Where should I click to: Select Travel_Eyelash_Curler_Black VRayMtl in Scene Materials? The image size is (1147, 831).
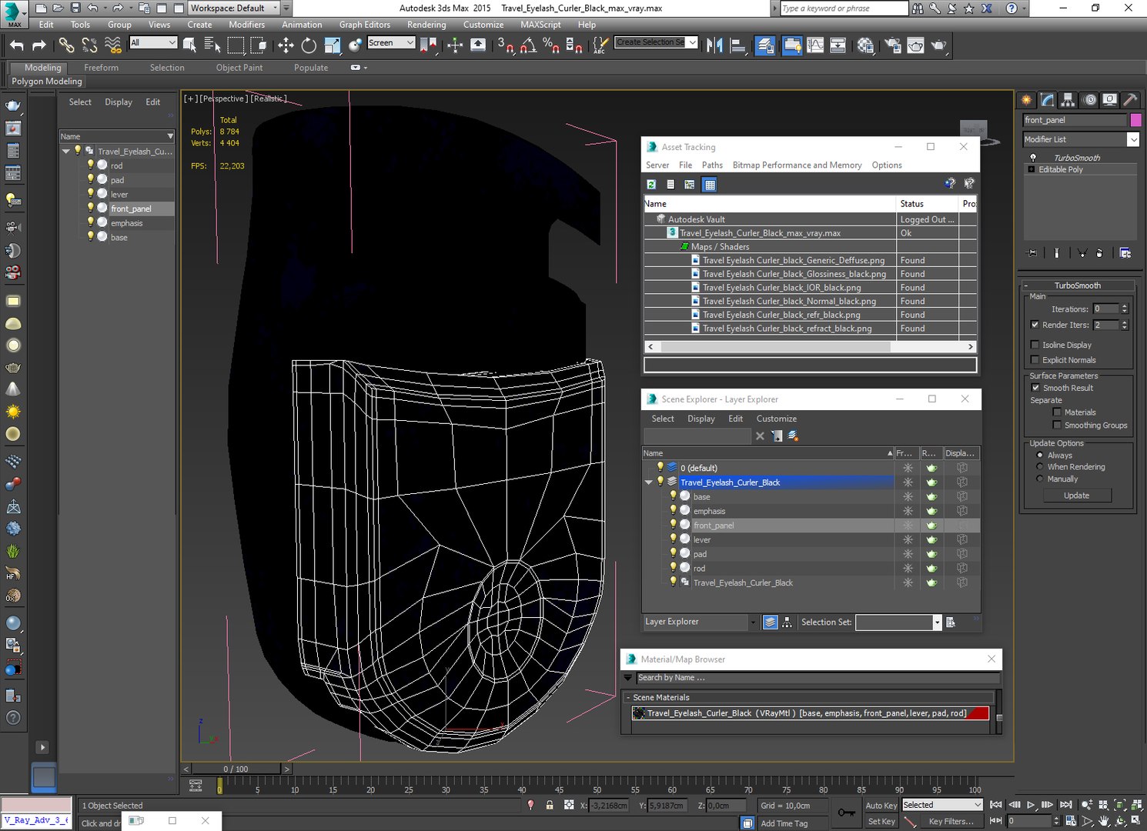pos(810,713)
